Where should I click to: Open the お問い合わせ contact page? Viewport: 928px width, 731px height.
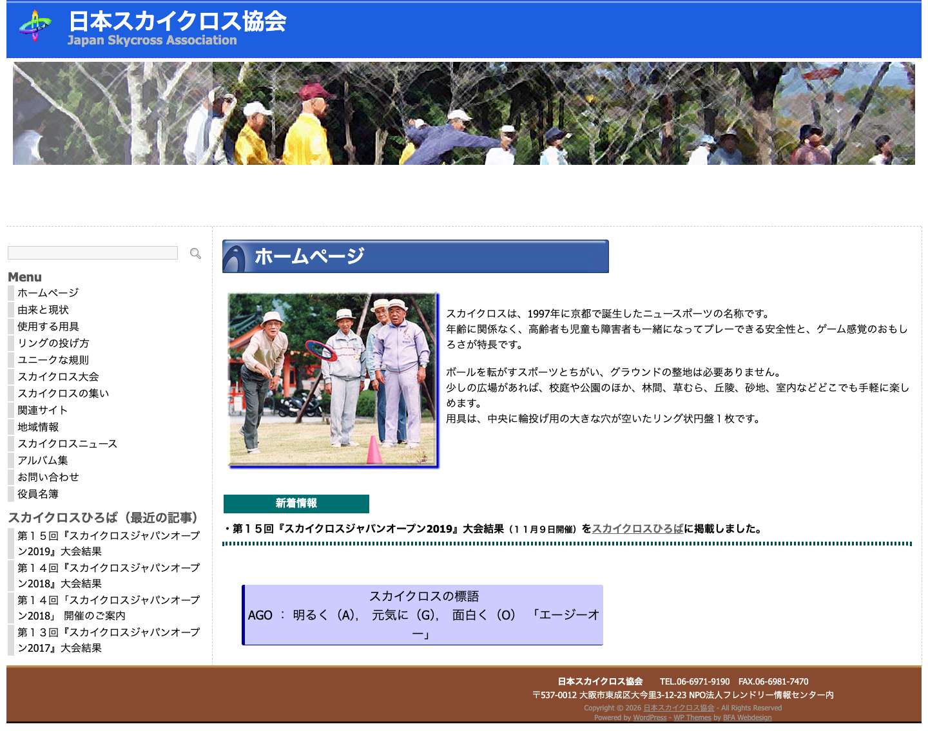(x=47, y=477)
